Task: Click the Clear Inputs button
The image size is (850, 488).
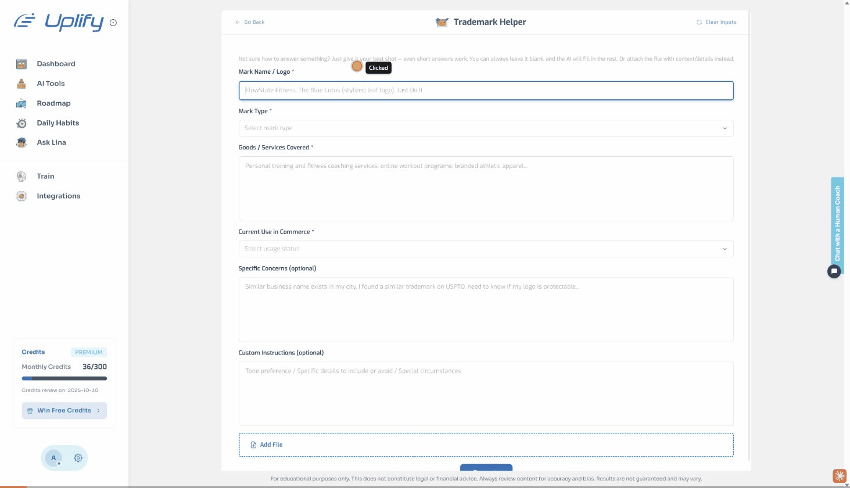Action: tap(716, 22)
